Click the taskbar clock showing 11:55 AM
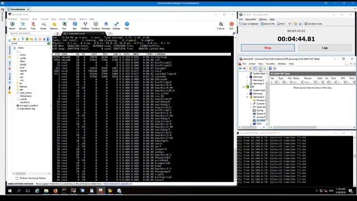The width and height of the screenshot is (357, 201). (x=341, y=191)
